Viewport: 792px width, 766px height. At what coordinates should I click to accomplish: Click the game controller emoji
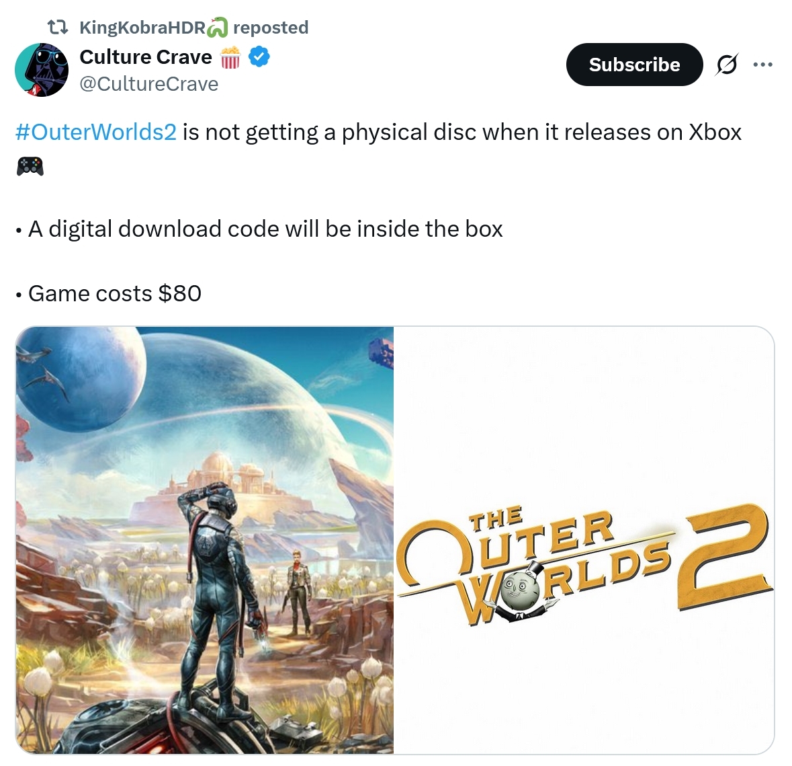click(30, 166)
